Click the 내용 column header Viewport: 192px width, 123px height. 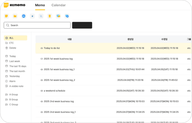[x=70, y=39]
